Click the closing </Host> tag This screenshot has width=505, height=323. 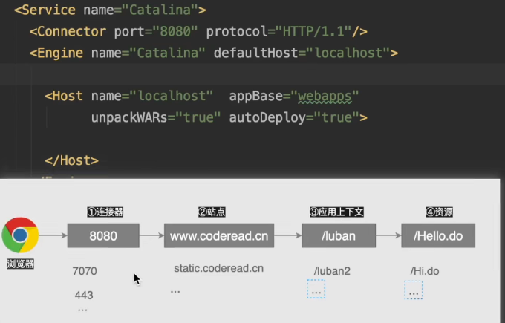pyautogui.click(x=72, y=160)
